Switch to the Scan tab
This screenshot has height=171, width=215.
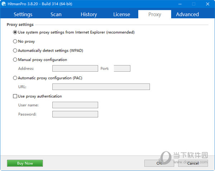tap(56, 14)
